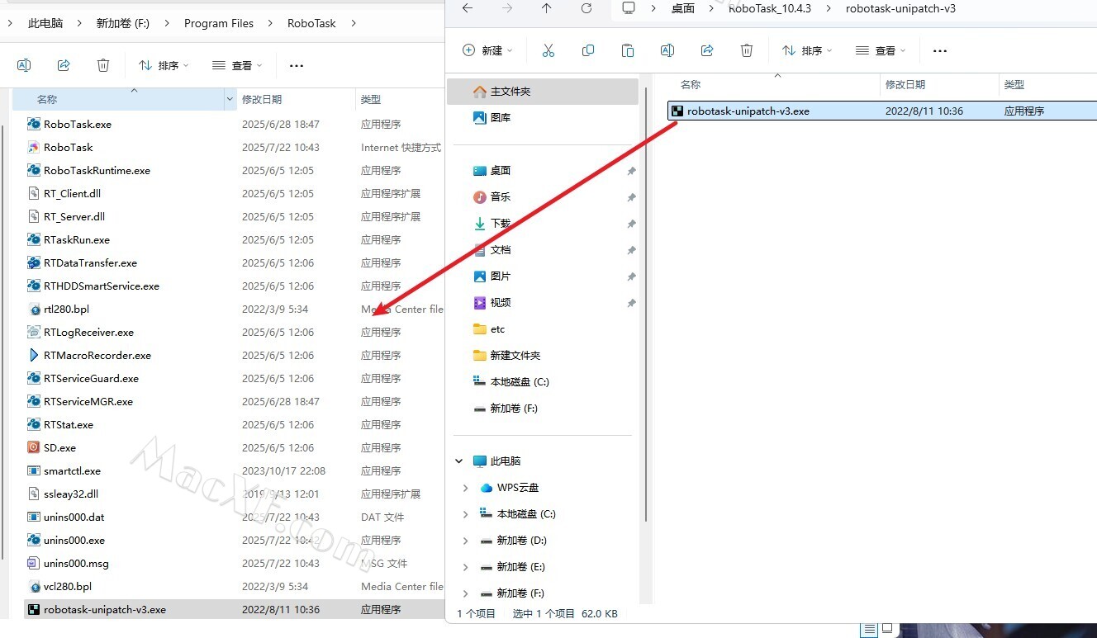Expand 新加卷 (E:) tree node
Screen dimensions: 1097x638
tap(466, 566)
